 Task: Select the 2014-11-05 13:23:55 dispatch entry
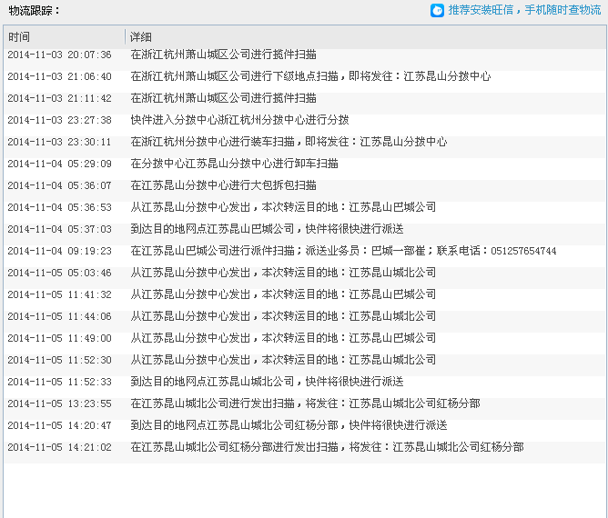(x=305, y=403)
